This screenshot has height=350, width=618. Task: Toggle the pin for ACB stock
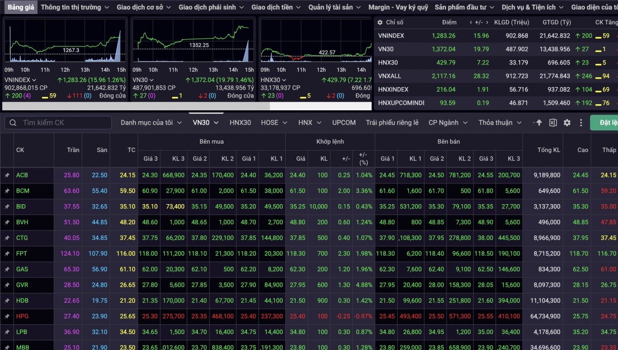click(7, 175)
